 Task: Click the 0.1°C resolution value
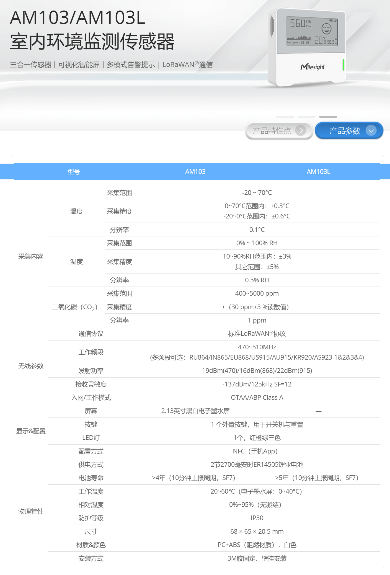tap(257, 230)
